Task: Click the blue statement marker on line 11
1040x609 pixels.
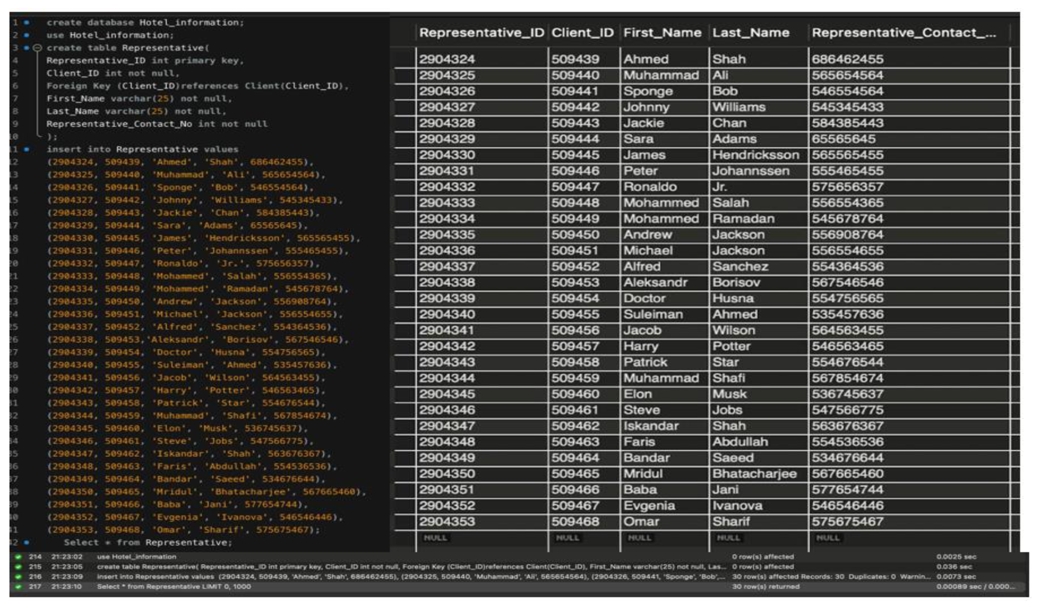Action: pyautogui.click(x=25, y=149)
